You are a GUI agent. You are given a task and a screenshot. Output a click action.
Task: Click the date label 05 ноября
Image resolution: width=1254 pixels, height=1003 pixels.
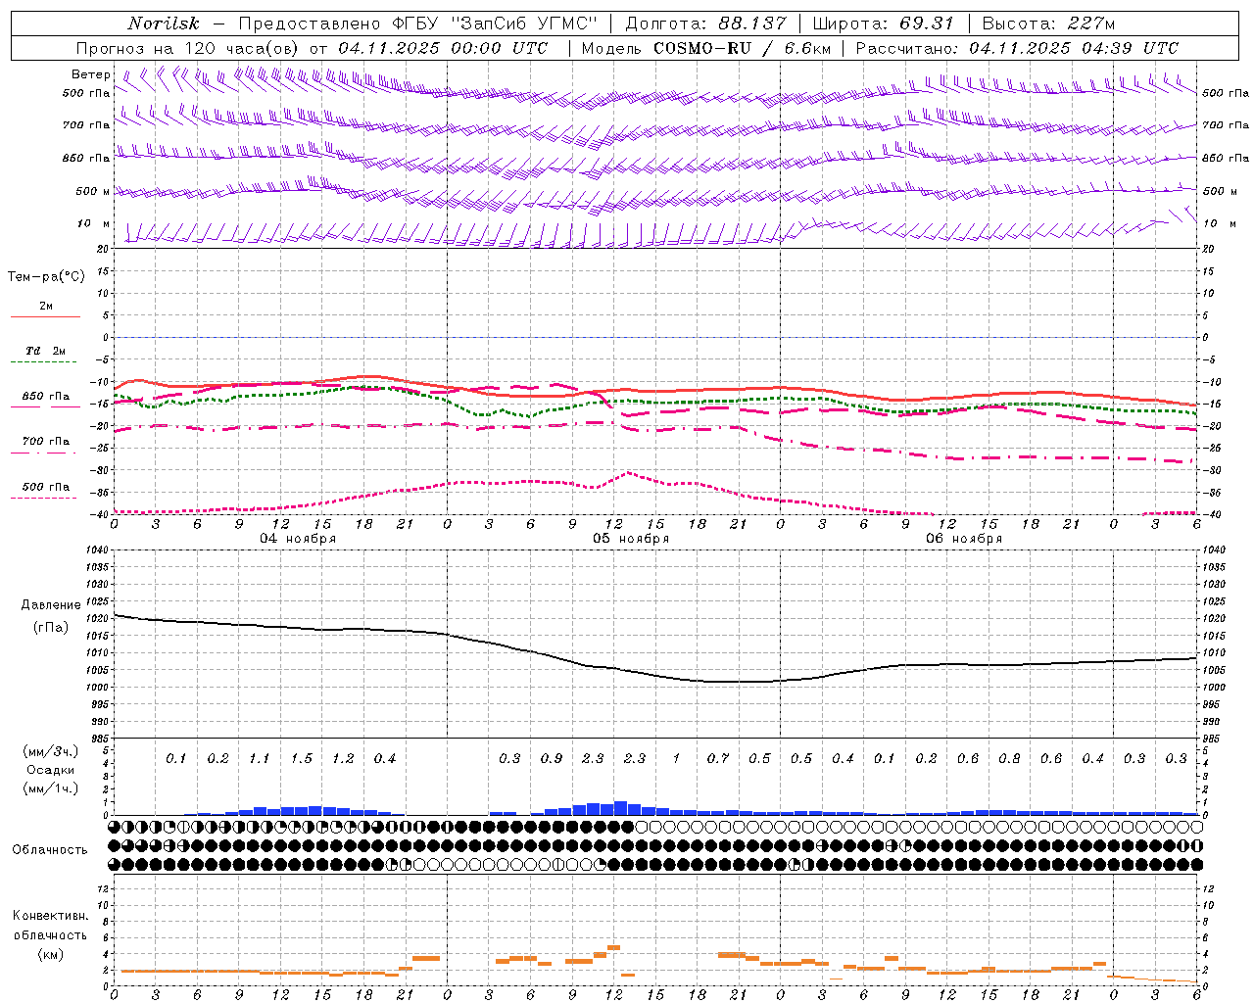[x=631, y=539]
